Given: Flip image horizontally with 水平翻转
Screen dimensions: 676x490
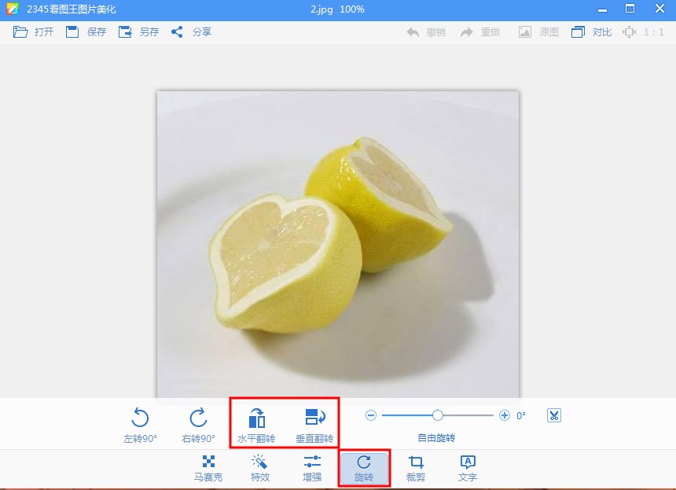Looking at the screenshot, I should tap(256, 424).
